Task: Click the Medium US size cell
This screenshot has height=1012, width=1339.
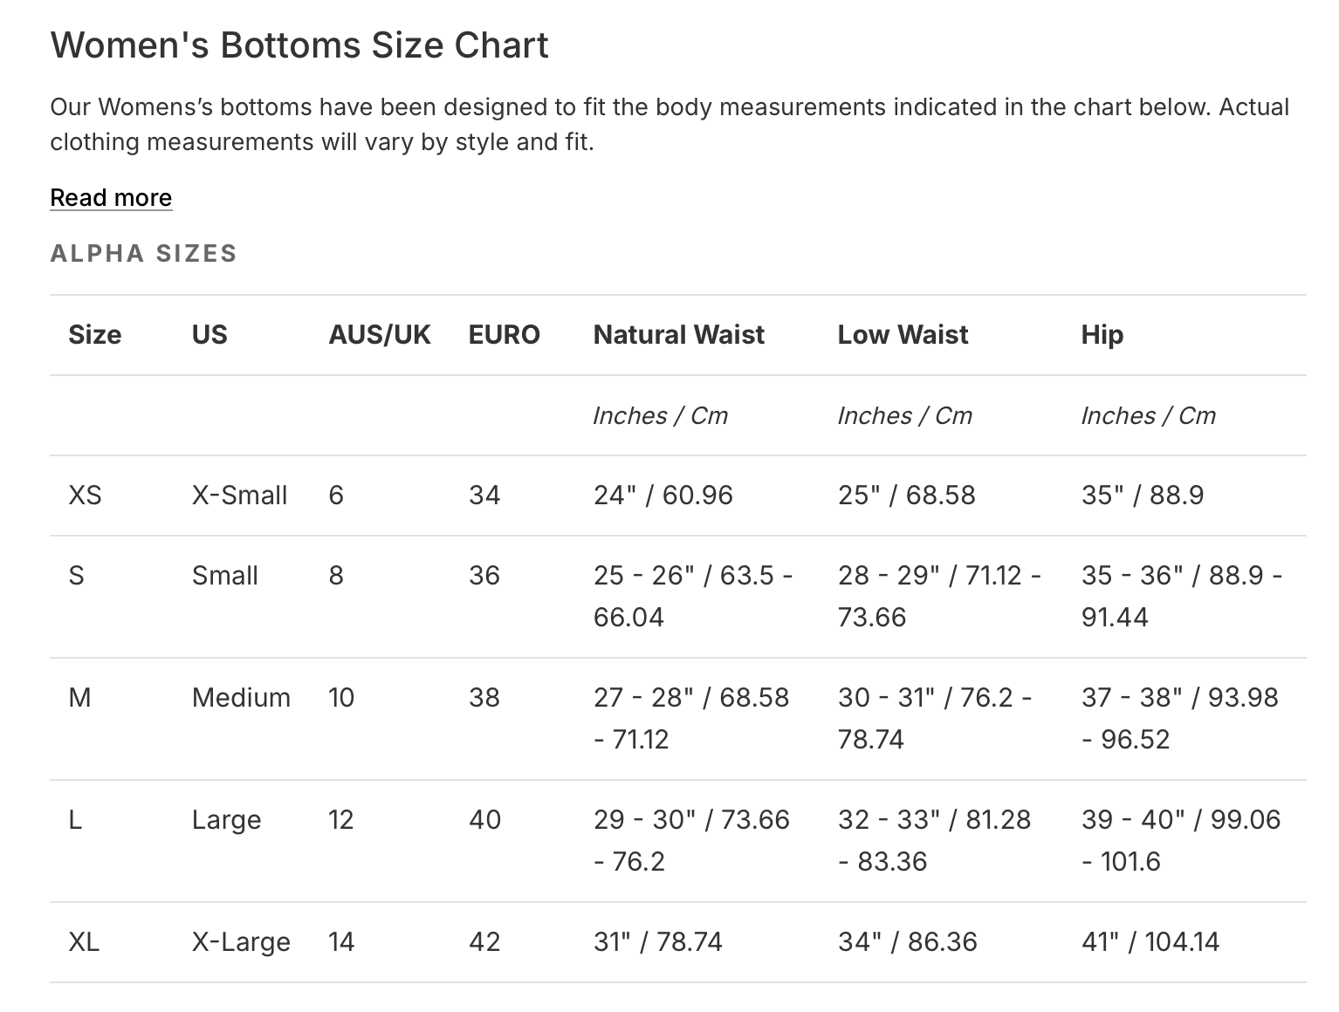Action: 241,698
